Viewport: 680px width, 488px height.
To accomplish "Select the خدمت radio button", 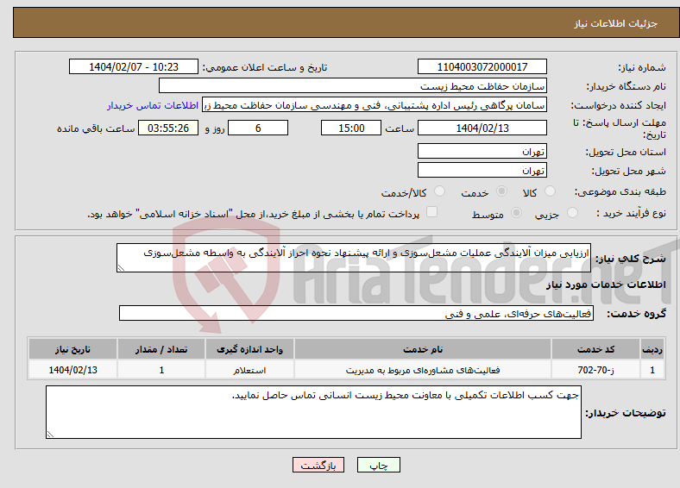I will [501, 191].
